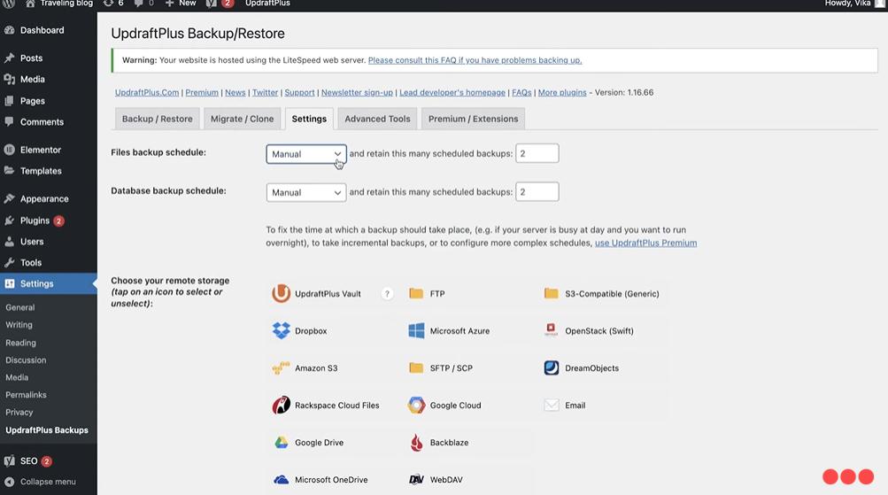Open the Advanced Tools tab
The height and width of the screenshot is (495, 888).
tap(377, 119)
